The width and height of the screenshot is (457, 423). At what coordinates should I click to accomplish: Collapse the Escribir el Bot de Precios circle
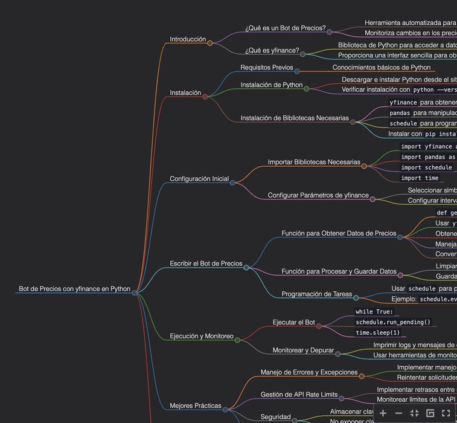pos(246,268)
